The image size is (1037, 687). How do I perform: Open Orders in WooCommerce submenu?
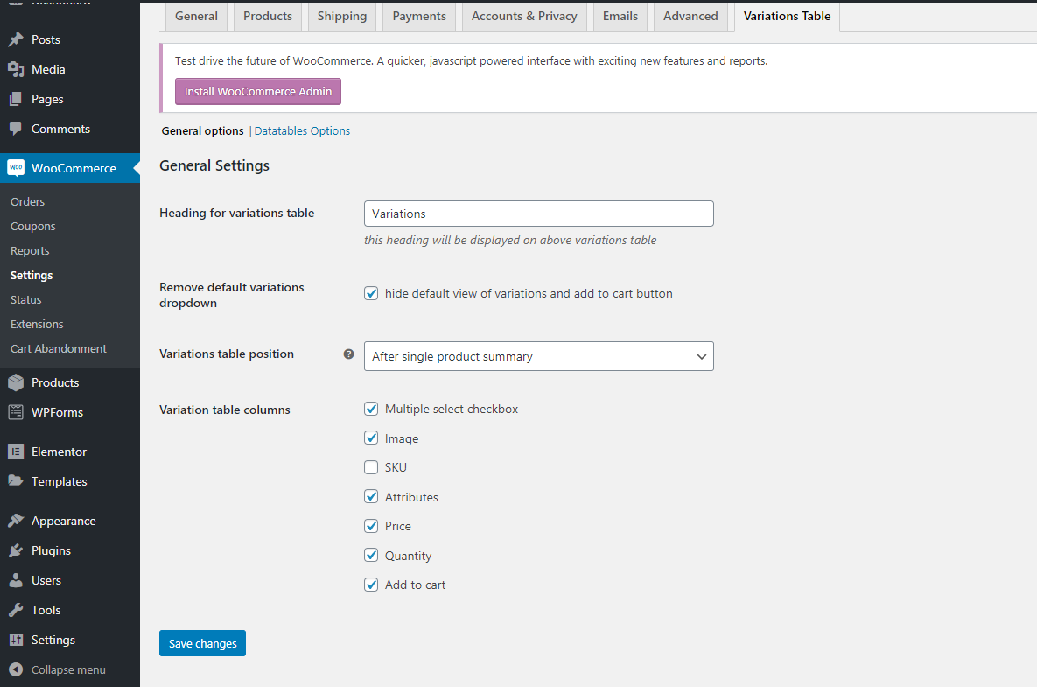pyautogui.click(x=28, y=201)
